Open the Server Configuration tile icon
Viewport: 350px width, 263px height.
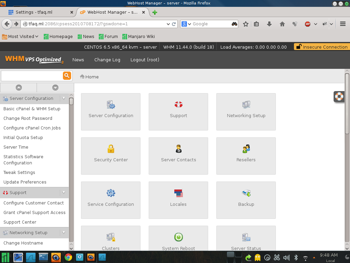(x=111, y=105)
